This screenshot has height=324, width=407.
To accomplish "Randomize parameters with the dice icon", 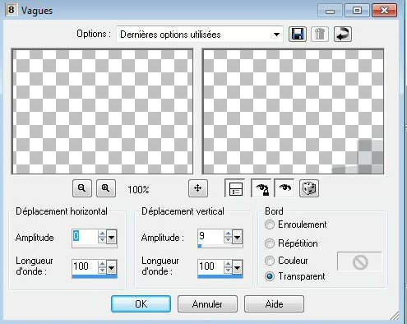I will click(x=309, y=188).
